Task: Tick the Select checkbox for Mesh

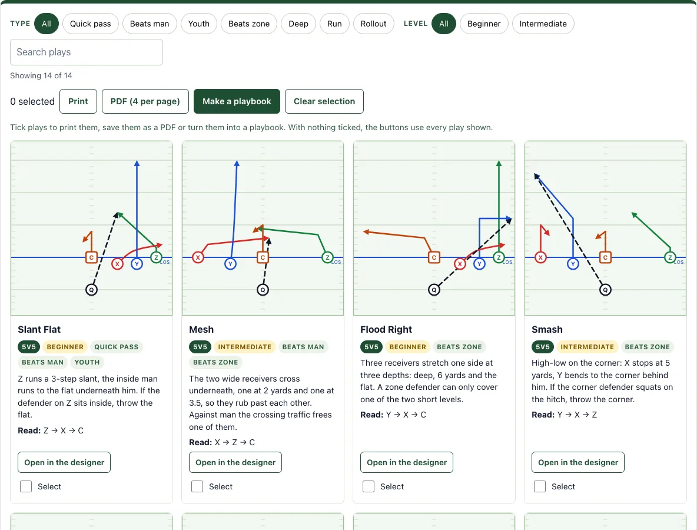Action: (x=197, y=486)
